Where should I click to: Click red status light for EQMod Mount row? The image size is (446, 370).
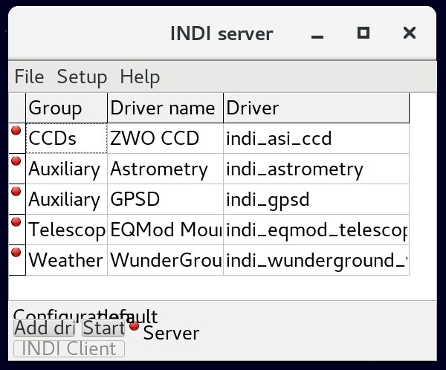coord(16,222)
